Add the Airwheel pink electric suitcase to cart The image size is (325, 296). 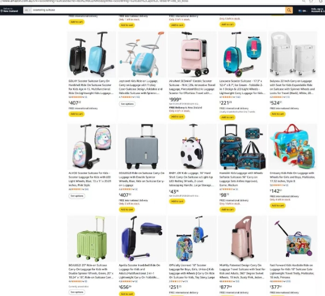point(177,117)
